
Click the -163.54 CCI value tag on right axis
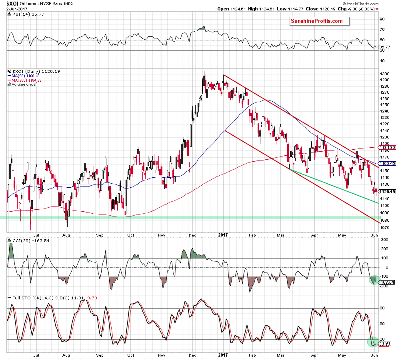(x=387, y=283)
